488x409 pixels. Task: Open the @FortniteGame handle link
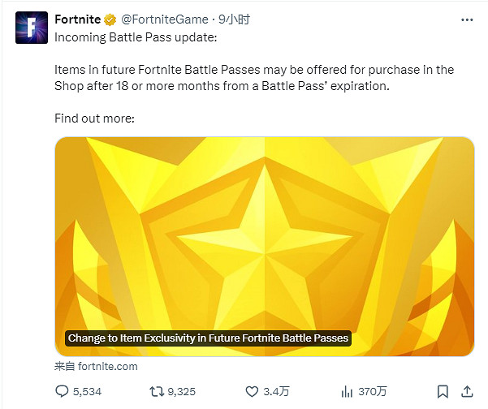tap(163, 20)
